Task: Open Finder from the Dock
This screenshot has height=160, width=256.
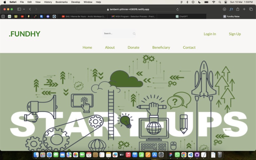Action: point(36,155)
